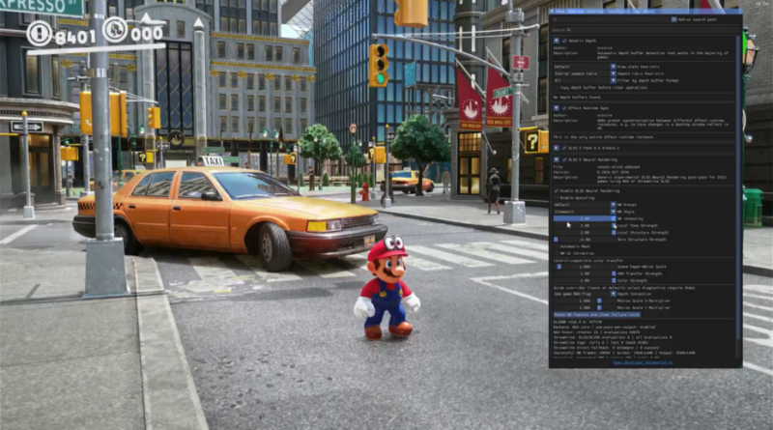Click the Skin Structure Strength slider
The height and width of the screenshot is (430, 773).
pos(585,240)
